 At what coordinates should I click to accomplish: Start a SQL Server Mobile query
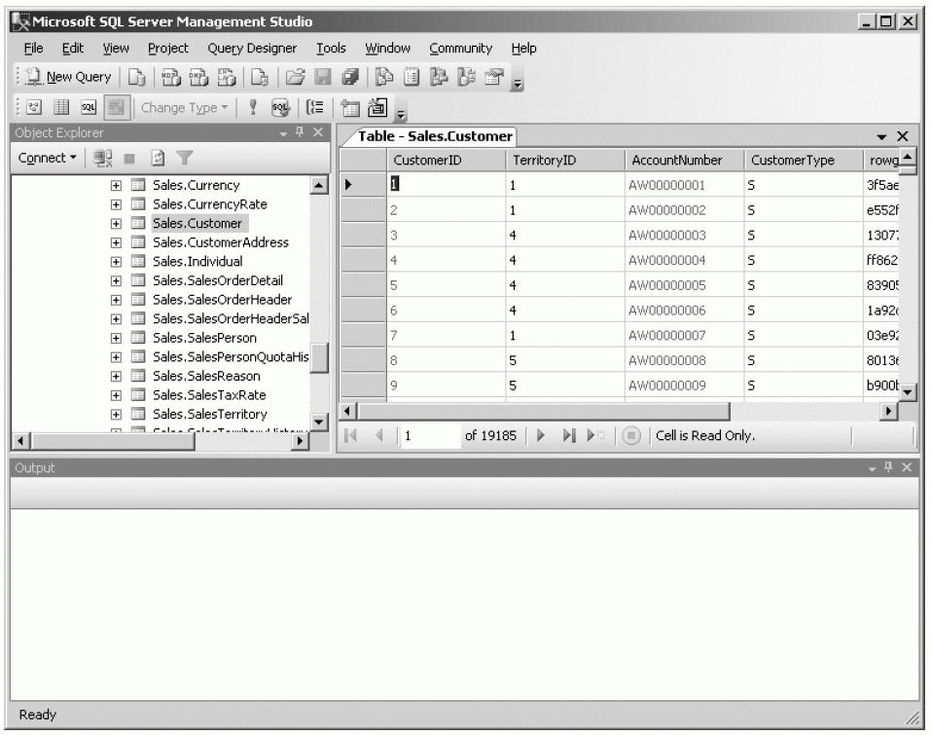260,77
